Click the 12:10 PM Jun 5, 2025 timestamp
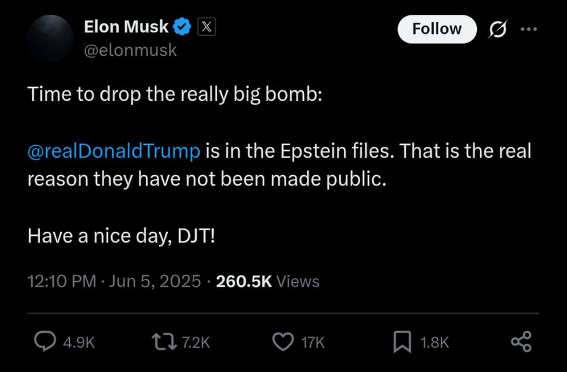 point(114,281)
